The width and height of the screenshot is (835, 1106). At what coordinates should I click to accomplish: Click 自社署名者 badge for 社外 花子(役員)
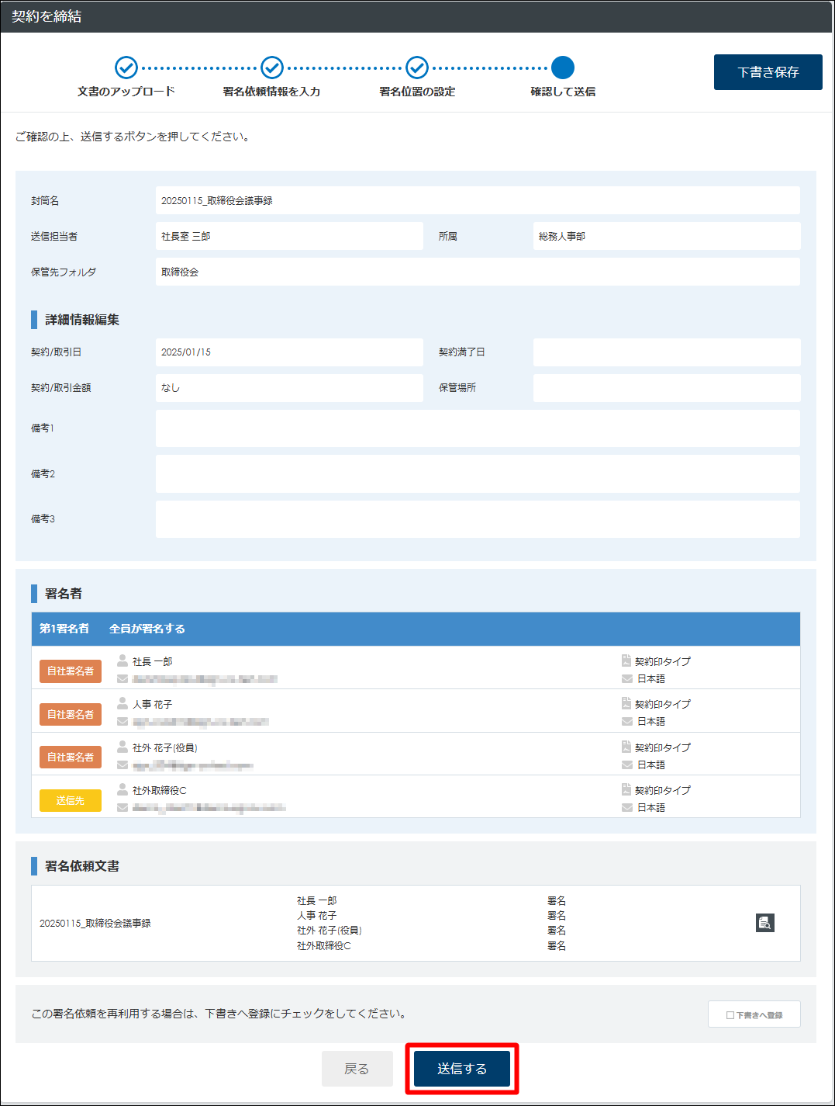(71, 757)
